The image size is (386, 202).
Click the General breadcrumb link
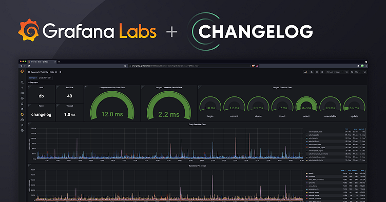click(x=34, y=72)
